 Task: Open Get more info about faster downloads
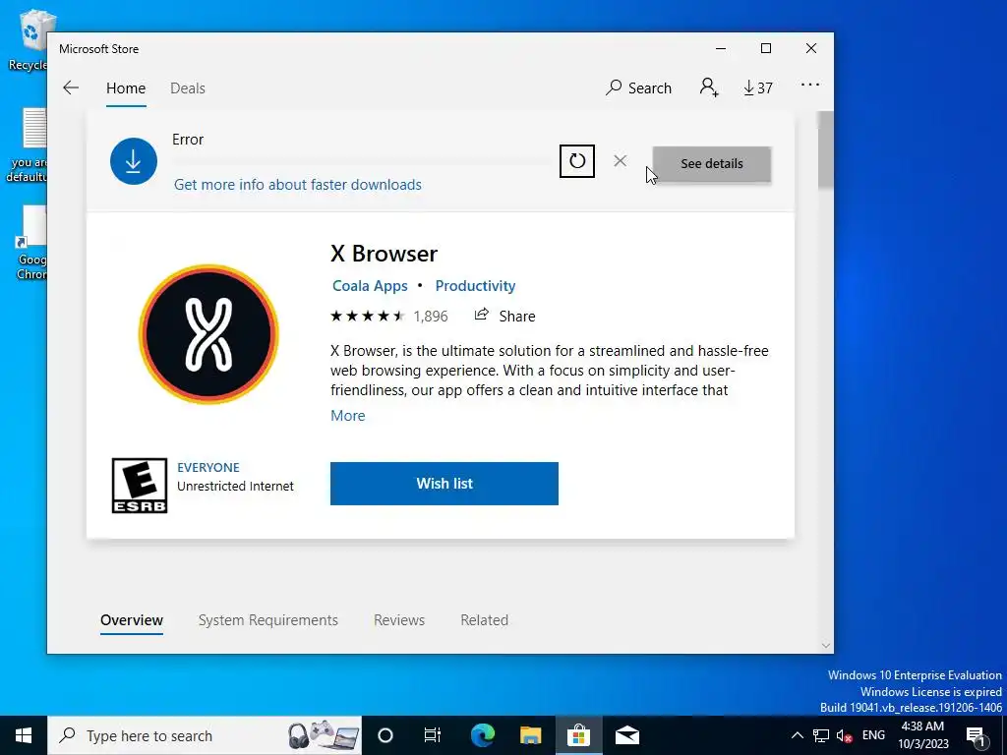coord(297,185)
